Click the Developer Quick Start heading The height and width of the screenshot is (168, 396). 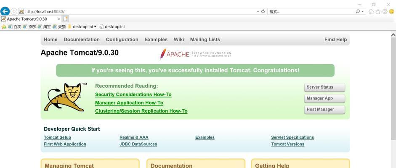coord(72,129)
